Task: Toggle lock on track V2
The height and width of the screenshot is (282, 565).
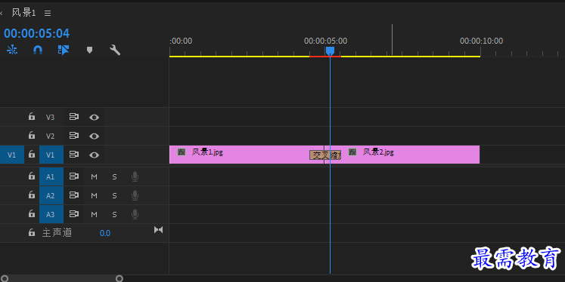Action: tap(32, 136)
